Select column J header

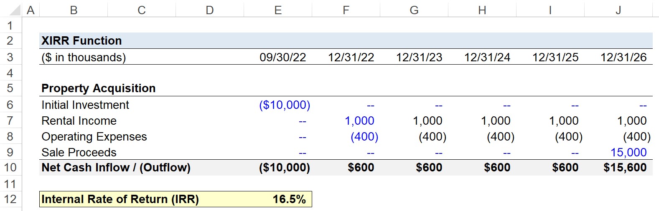click(618, 10)
